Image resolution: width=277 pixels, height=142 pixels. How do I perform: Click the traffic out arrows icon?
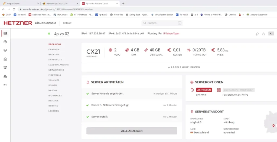(189, 50)
